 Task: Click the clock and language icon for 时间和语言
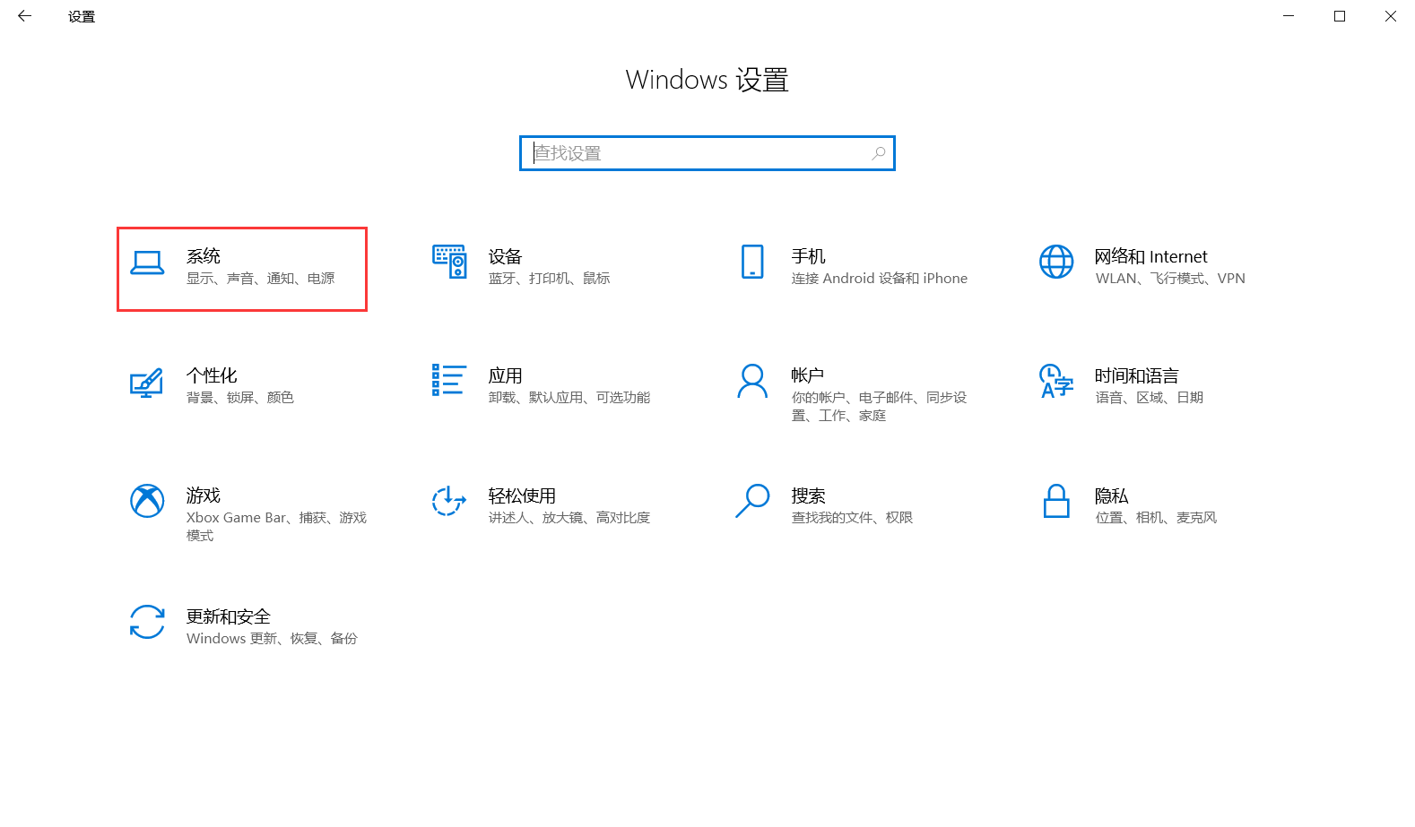(x=1056, y=381)
